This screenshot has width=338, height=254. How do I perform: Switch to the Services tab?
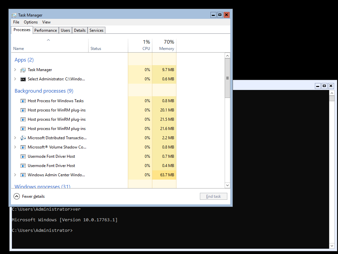pyautogui.click(x=96, y=30)
